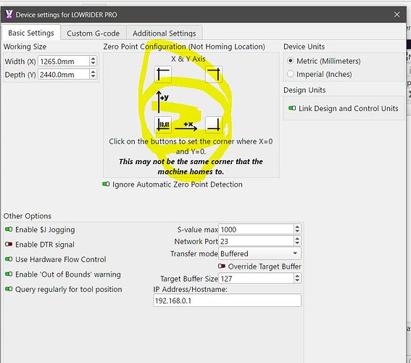Screen dimensions: 411x363
Task: Click the IP Address/Hostname field
Action: tap(227, 301)
